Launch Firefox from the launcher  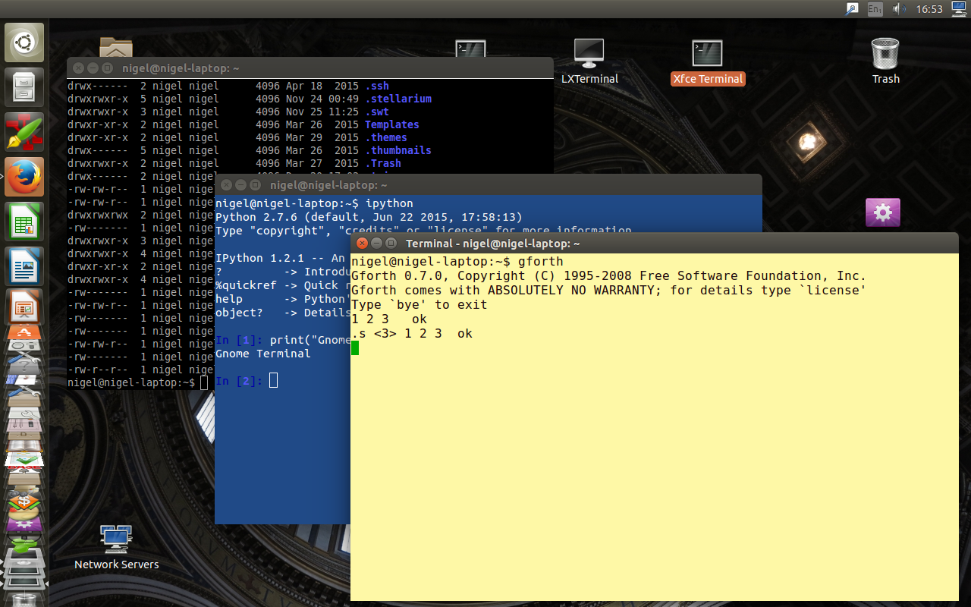tap(25, 177)
